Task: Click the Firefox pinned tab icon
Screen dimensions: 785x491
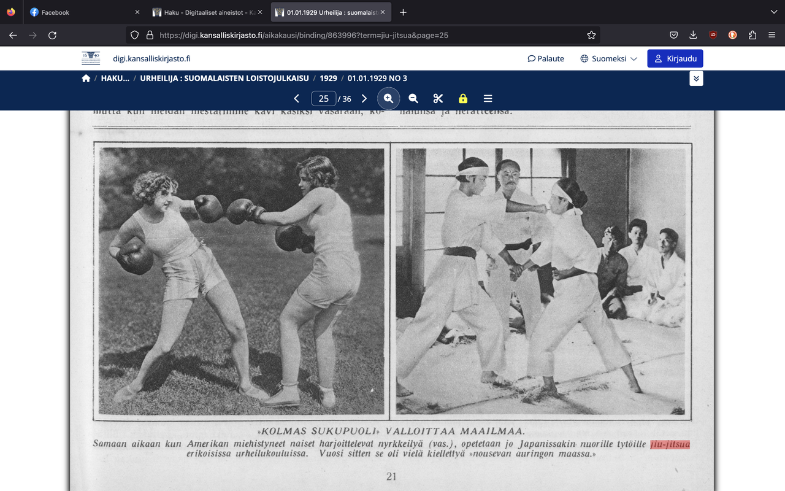Action: click(11, 12)
